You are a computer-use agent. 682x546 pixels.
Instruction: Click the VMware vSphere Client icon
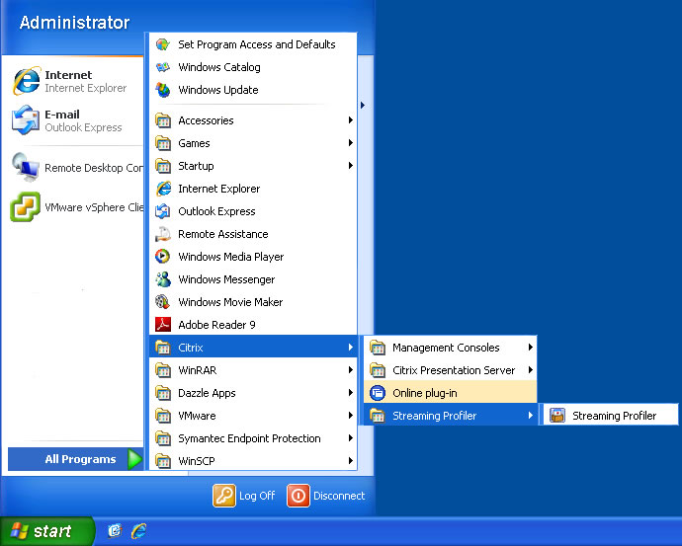[26, 206]
